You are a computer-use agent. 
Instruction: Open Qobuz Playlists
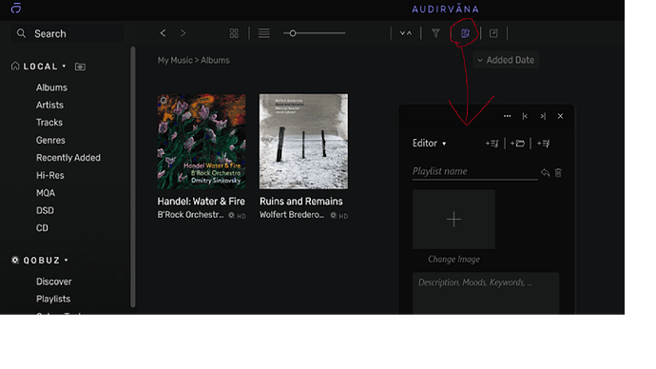point(53,300)
